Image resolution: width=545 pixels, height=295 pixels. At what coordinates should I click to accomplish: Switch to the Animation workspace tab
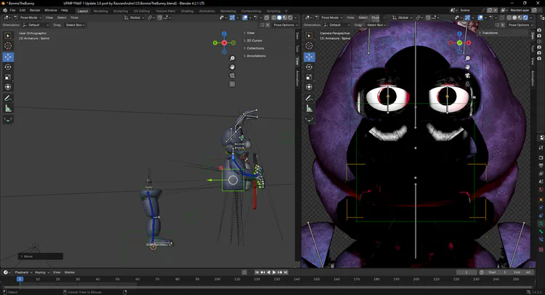pyautogui.click(x=207, y=11)
